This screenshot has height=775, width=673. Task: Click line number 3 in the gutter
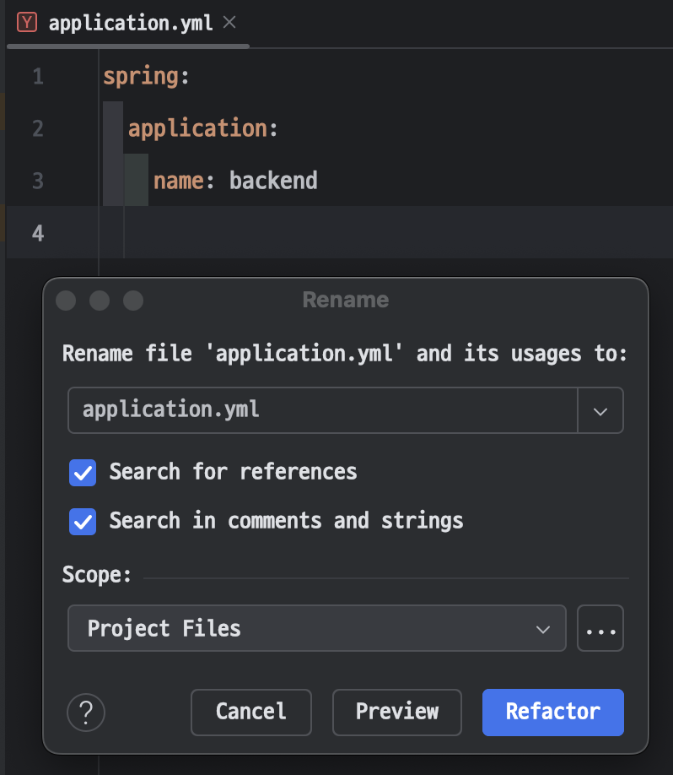[x=38, y=181]
